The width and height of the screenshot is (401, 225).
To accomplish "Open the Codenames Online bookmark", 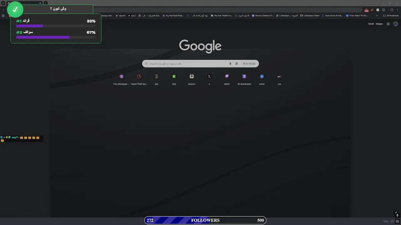I will tap(310, 16).
